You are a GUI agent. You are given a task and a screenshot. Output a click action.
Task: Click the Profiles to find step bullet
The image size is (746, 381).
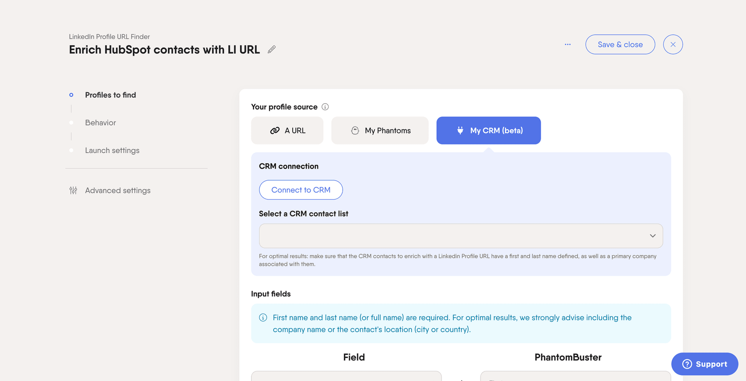tap(71, 95)
